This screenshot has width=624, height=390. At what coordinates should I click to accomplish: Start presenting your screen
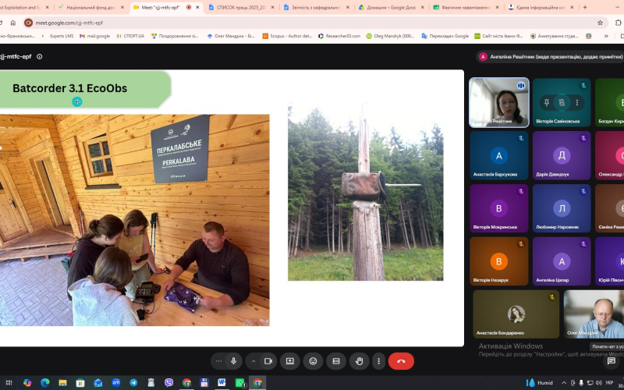289,361
